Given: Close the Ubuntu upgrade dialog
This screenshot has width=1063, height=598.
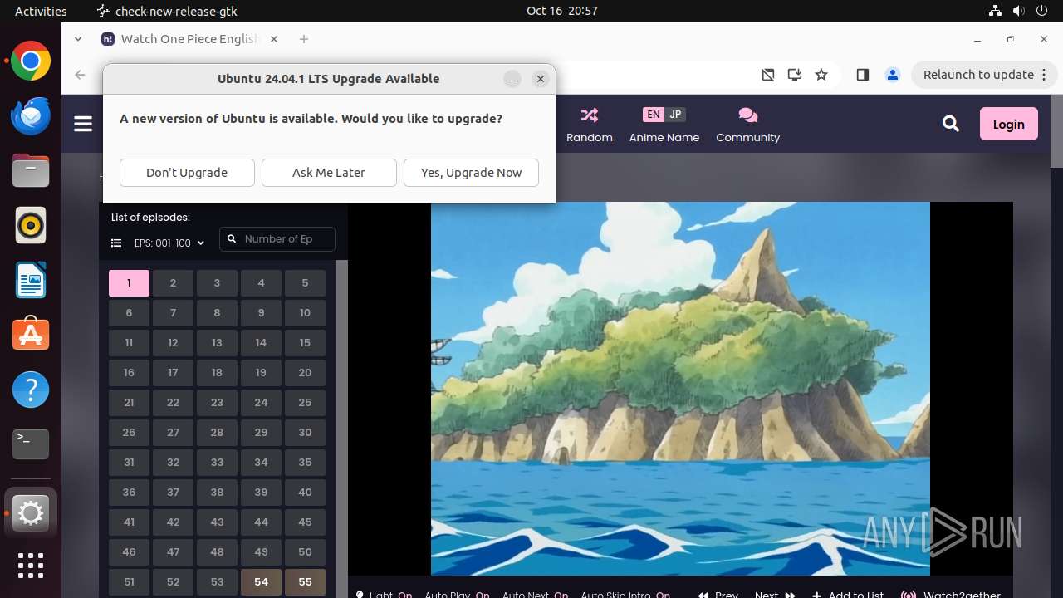Looking at the screenshot, I should (541, 79).
